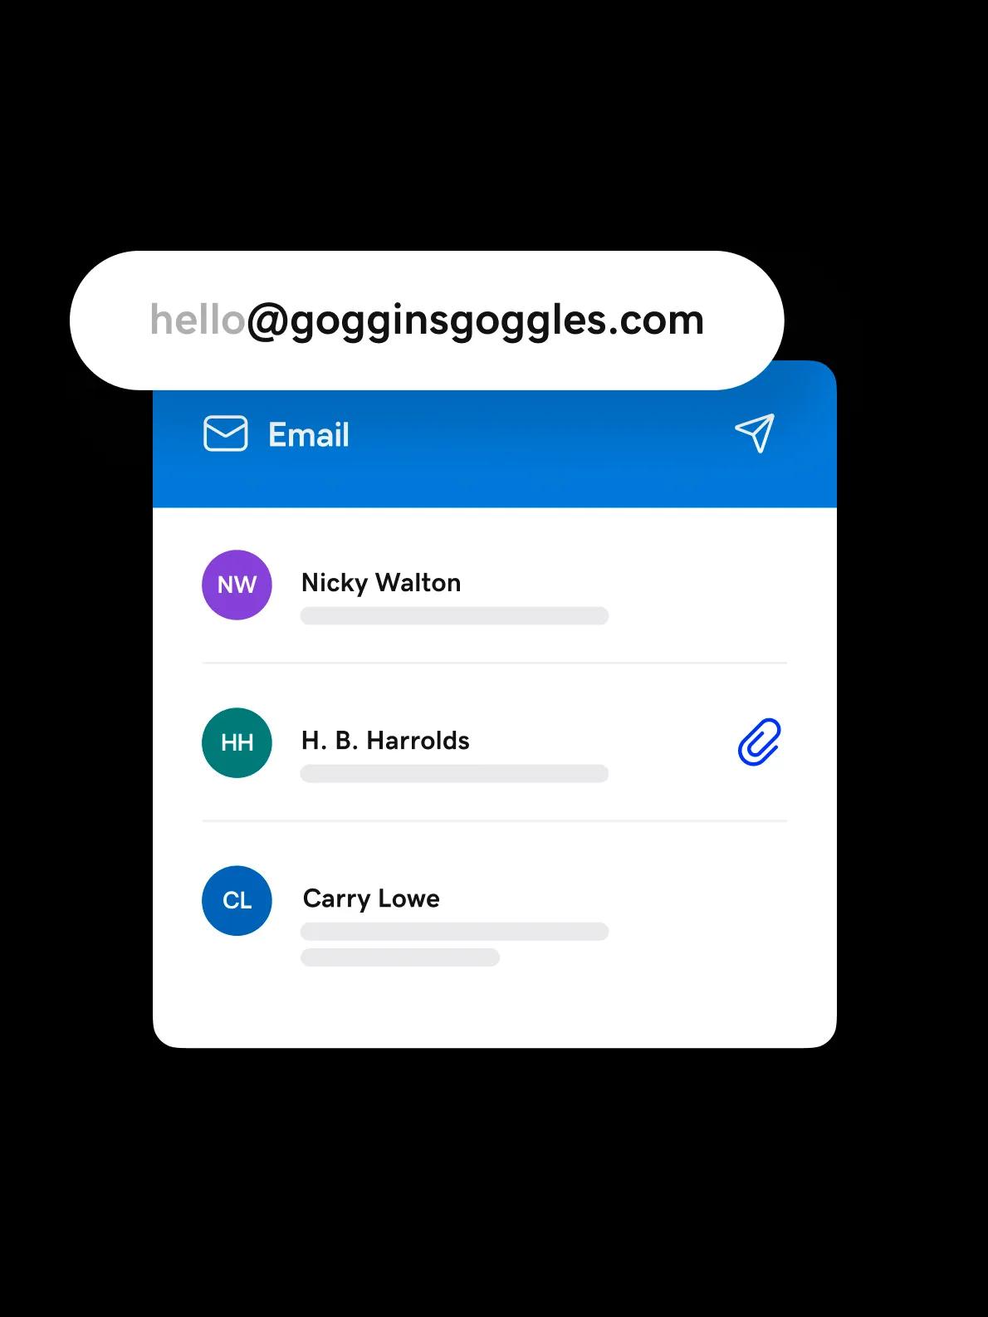Open Nicky Walton's message

tap(494, 585)
